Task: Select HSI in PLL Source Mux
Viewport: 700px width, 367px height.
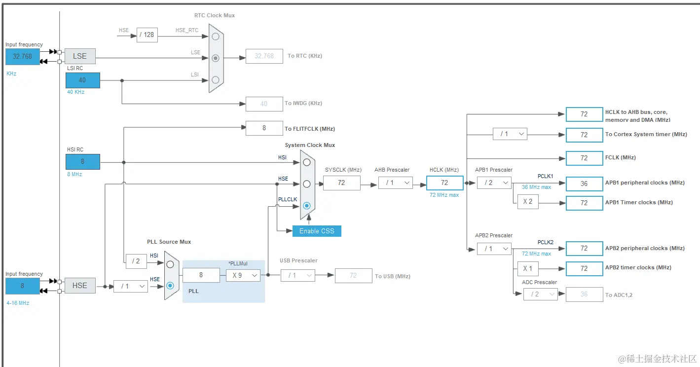Action: coord(170,264)
